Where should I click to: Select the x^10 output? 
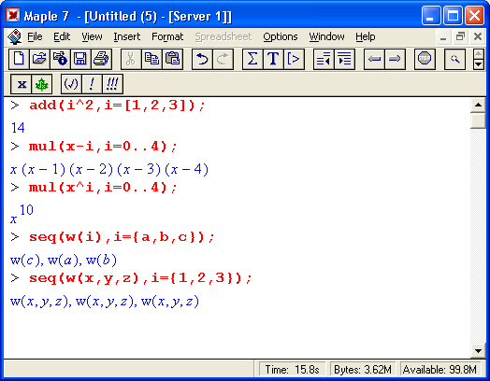pos(22,214)
